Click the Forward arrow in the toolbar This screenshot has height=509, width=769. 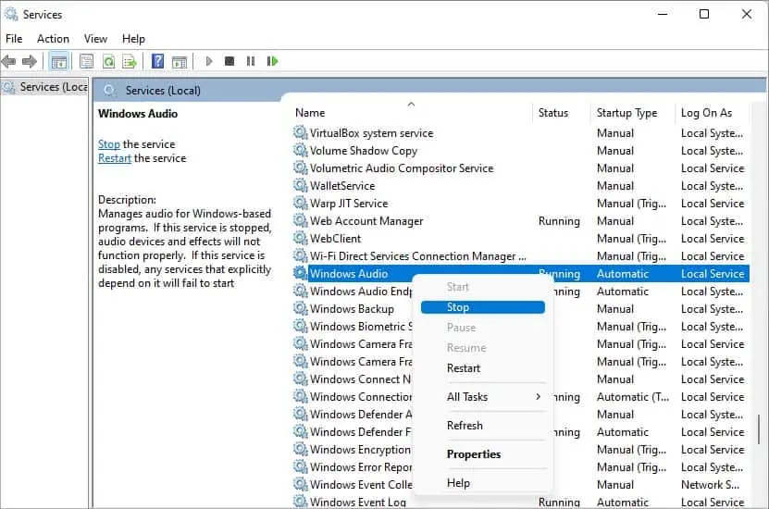point(30,61)
